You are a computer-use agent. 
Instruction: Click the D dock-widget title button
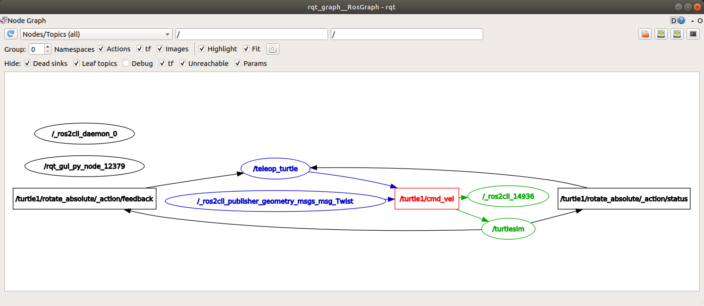pos(674,21)
